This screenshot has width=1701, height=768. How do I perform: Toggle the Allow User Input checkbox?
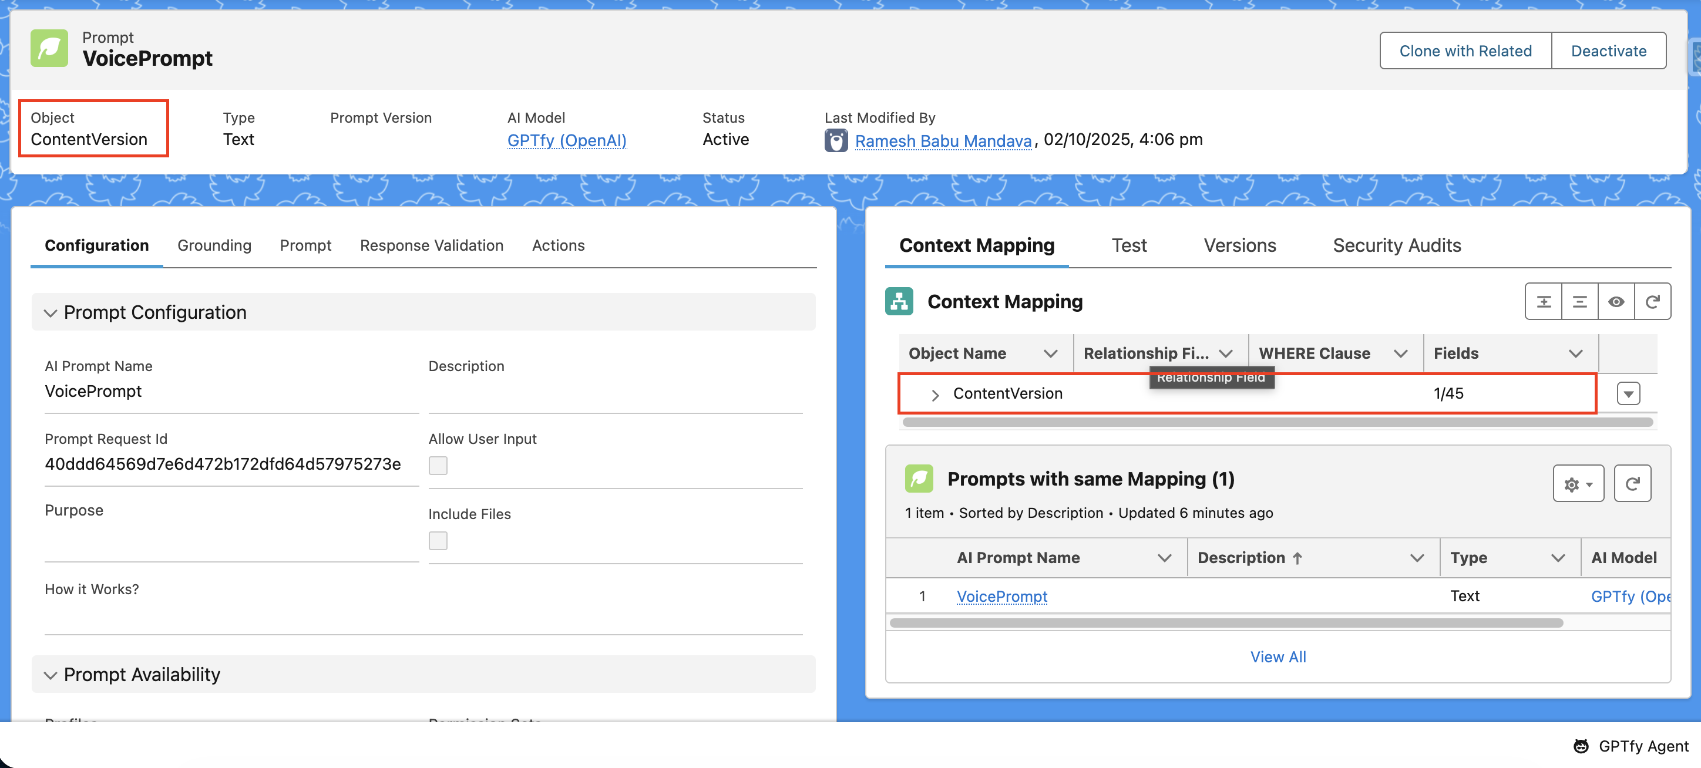point(438,466)
